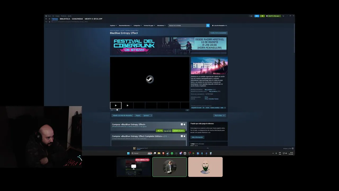Open Steam from the taskbar
Image resolution: width=339 pixels, height=191 pixels.
click(167, 153)
